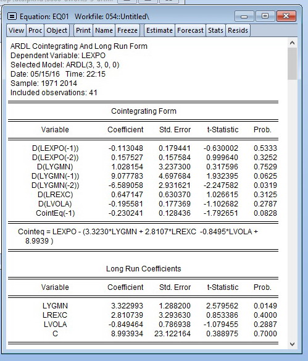This screenshot has height=361, width=308.
Task: Click the Selected Model ARDL(3, 3, 0, 0) line
Action: click(x=65, y=65)
